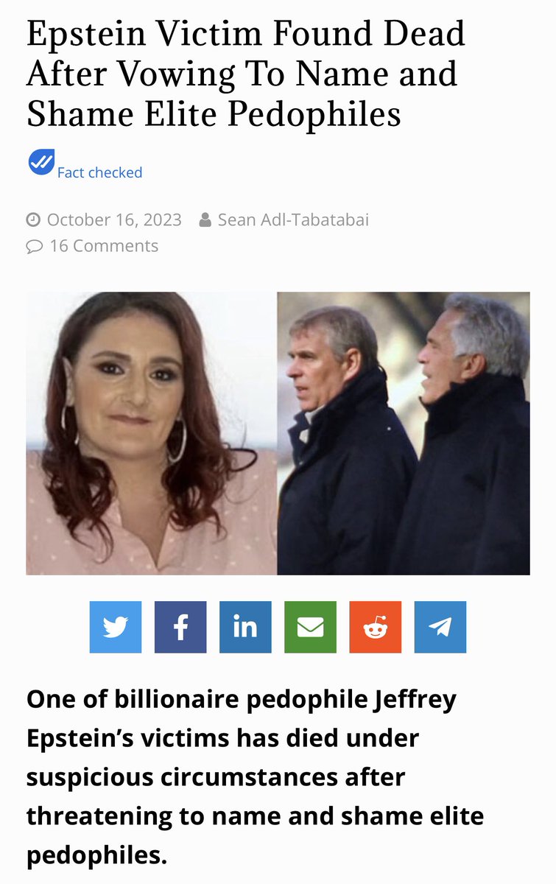Tap the shorter-haired man in the navy coat
This screenshot has width=556, height=884.
tap(342, 442)
